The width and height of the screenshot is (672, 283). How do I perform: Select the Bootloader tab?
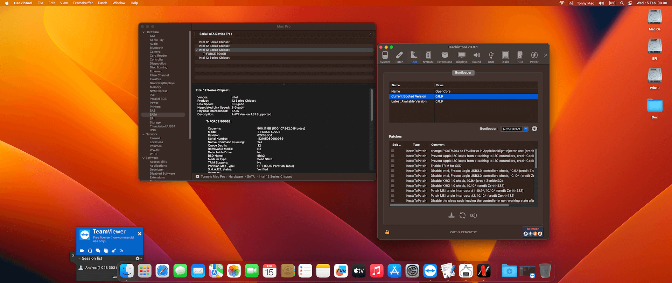[463, 73]
